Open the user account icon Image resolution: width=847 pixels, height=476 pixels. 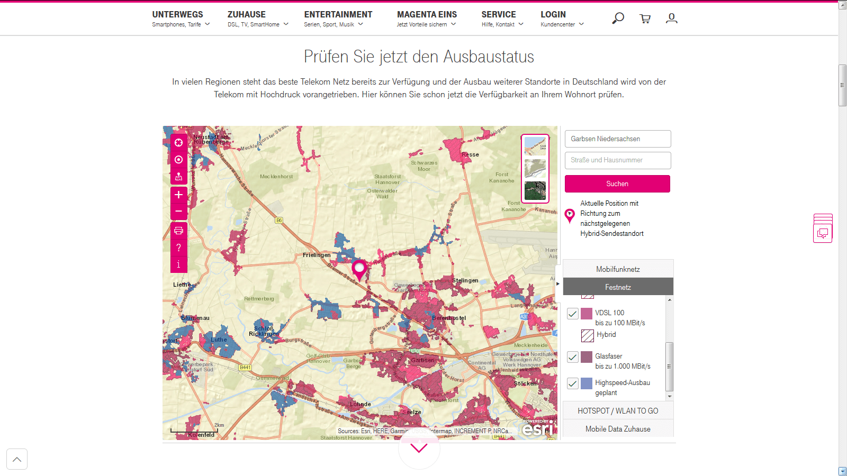671,19
